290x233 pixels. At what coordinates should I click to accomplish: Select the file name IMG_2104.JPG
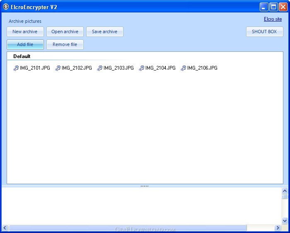160,68
